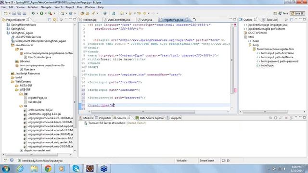308x173 pixels.
Task: Click Collapse All icon in Outline view
Action: point(292,20)
